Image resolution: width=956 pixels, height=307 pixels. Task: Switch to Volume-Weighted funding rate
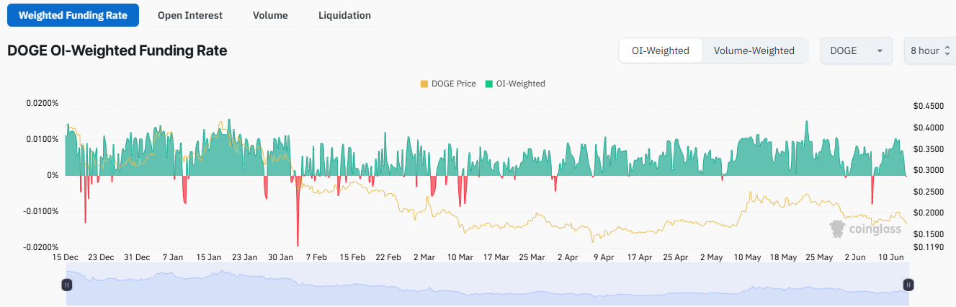click(x=754, y=51)
